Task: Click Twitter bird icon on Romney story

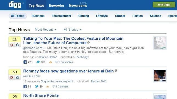Action: pyautogui.click(x=37, y=86)
